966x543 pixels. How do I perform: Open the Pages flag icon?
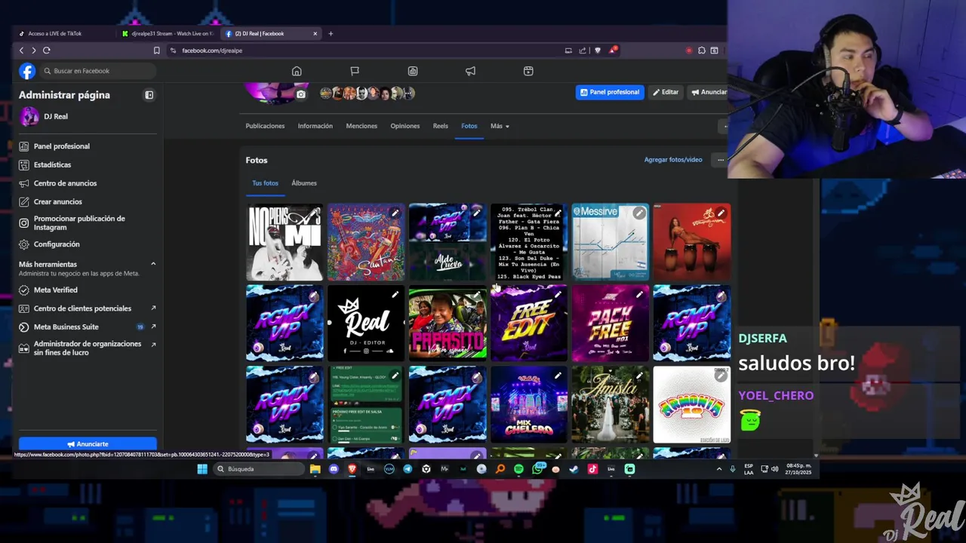point(355,71)
